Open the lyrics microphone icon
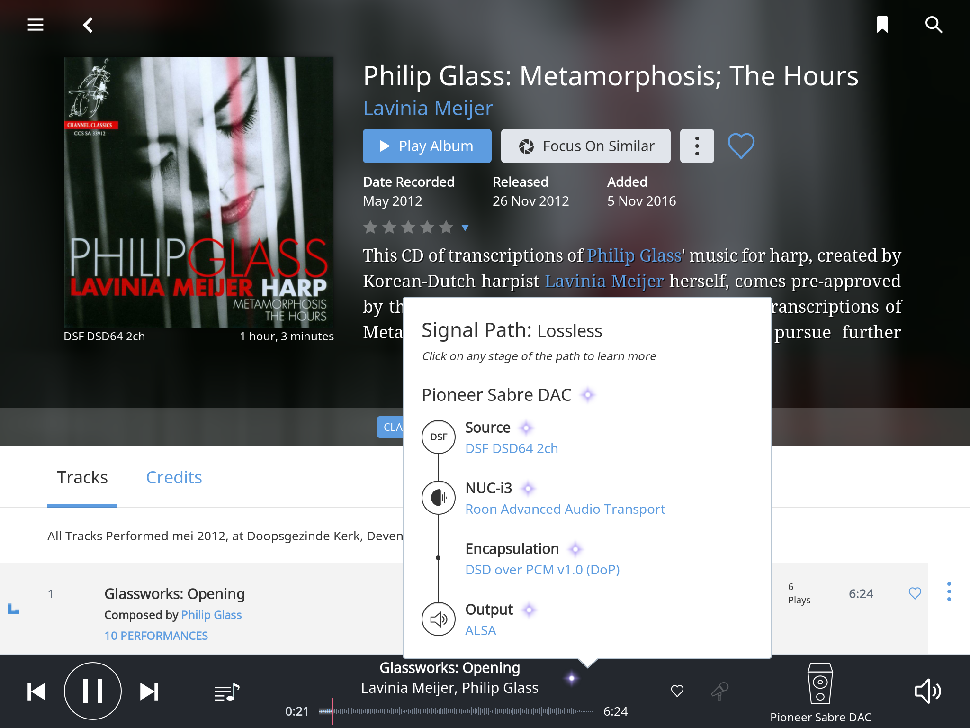Image resolution: width=970 pixels, height=728 pixels. click(720, 691)
